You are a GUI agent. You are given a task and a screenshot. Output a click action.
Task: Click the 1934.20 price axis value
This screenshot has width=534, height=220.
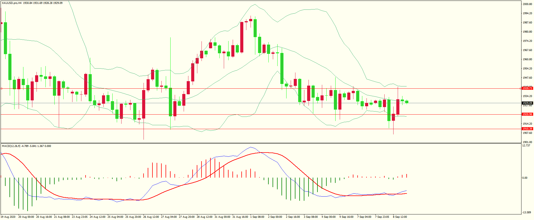(x=528, y=96)
